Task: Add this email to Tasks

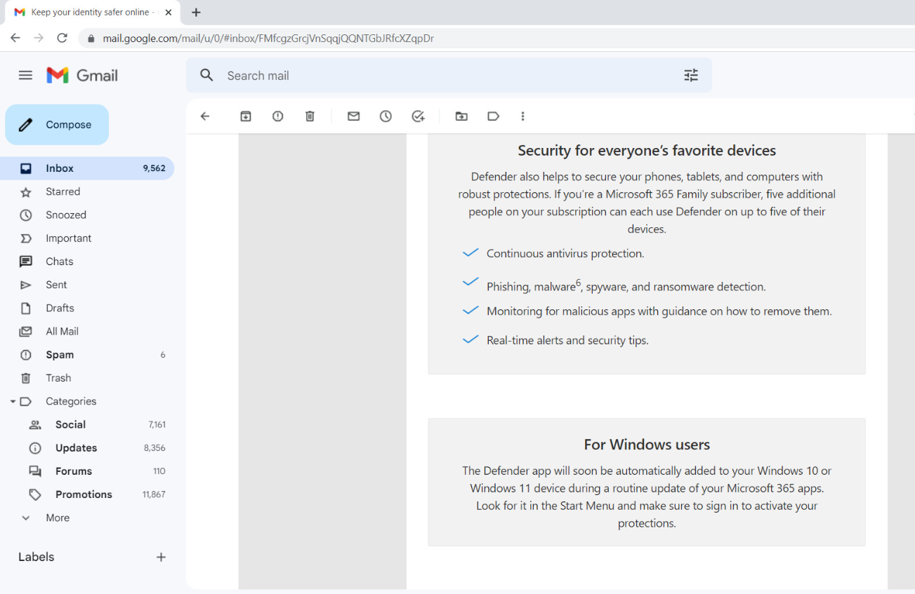Action: click(x=419, y=116)
